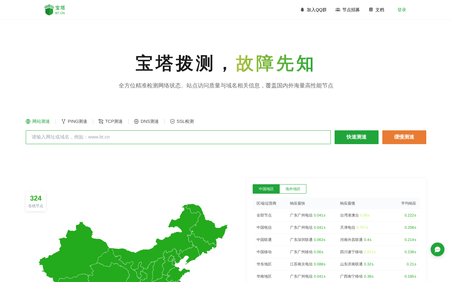This screenshot has width=452, height=282.
Task: Select the 华南地区 row label
Action: [x=264, y=276]
